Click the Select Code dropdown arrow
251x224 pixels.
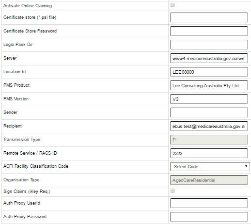pos(246,166)
